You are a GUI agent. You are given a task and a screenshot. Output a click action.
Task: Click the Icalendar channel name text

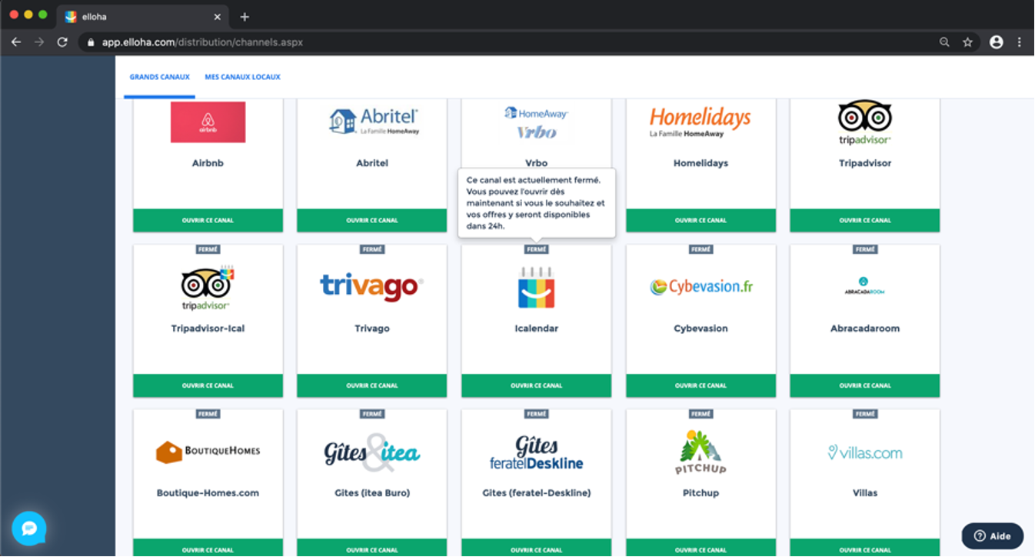[x=537, y=329]
